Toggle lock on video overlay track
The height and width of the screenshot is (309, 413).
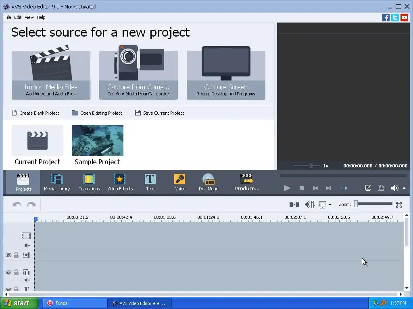pos(16,272)
